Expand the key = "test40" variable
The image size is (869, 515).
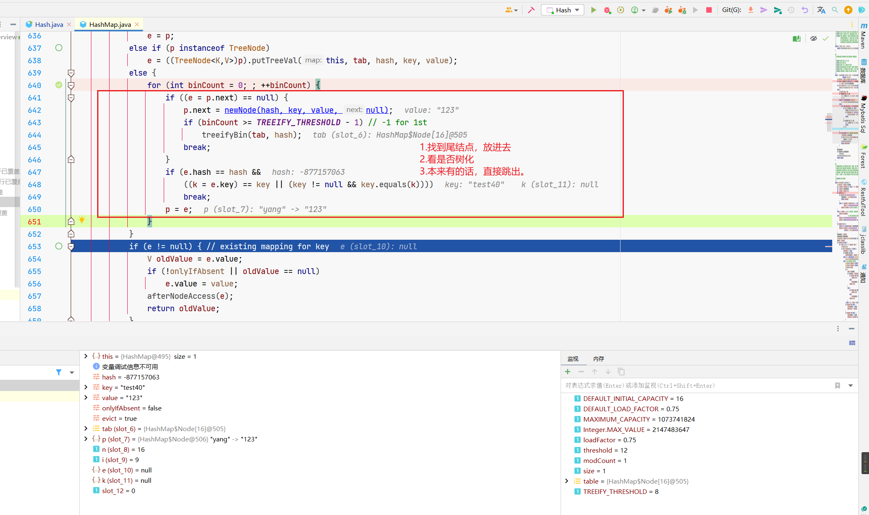pos(86,387)
